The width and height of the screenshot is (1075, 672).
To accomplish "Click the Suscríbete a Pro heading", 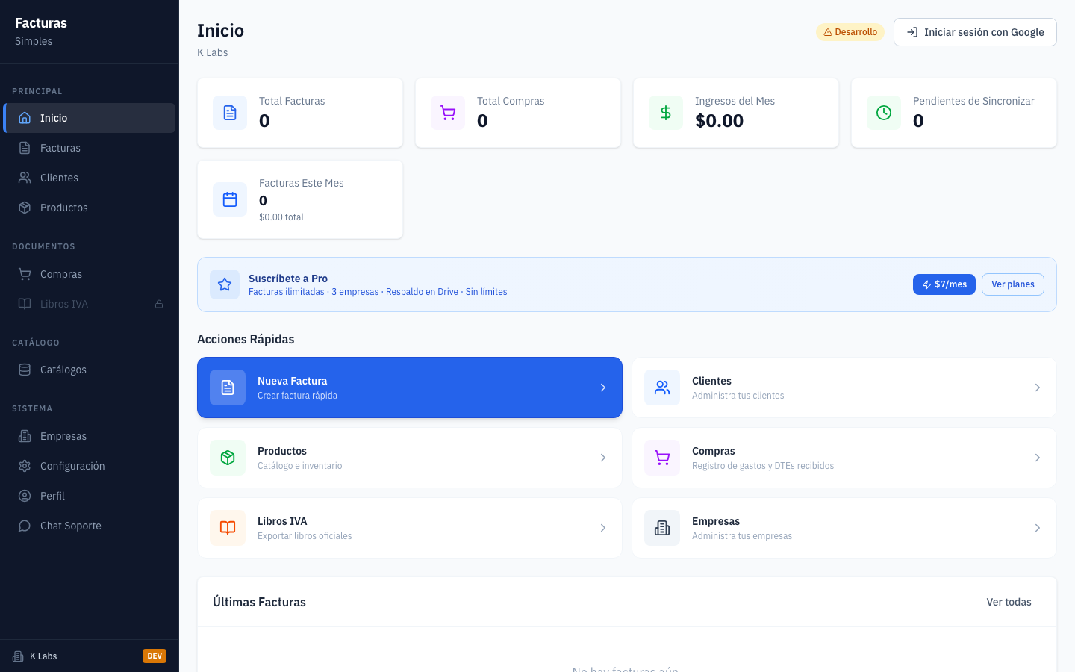I will coord(288,279).
